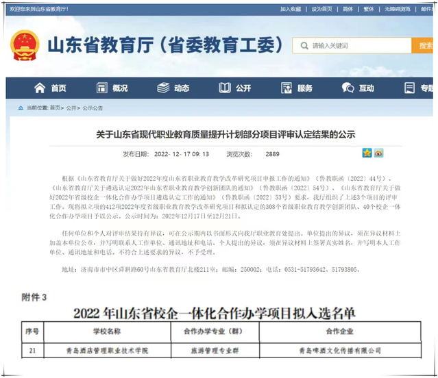Click the 服务 services icon
The image size is (438, 378).
point(286,88)
